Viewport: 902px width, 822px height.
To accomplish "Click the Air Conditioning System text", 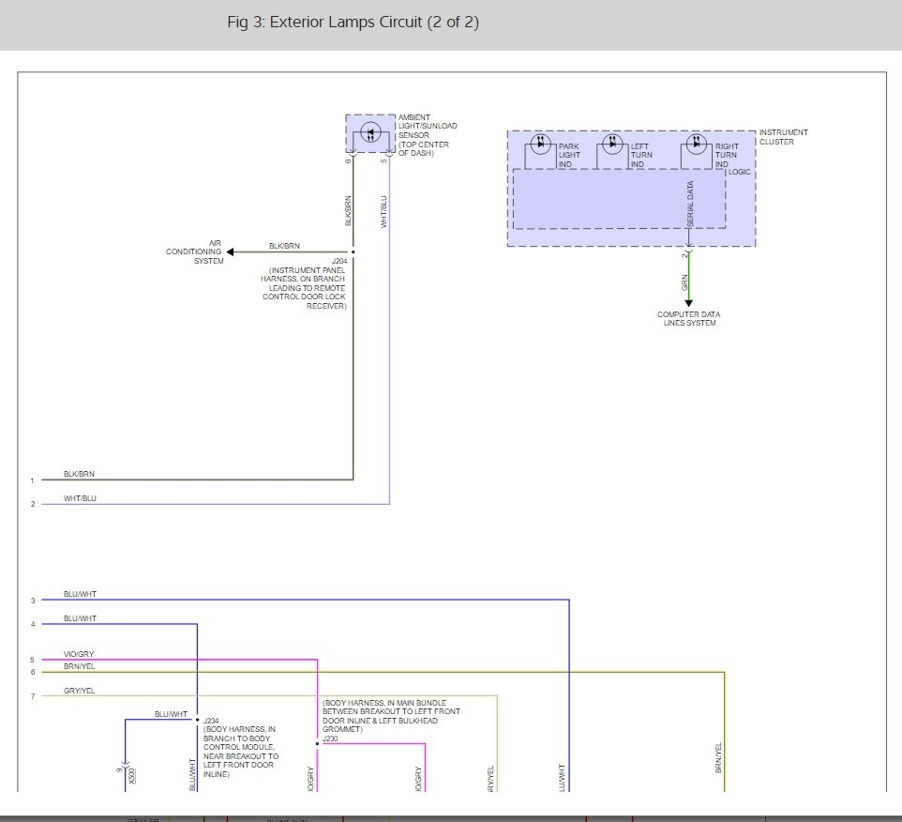I will click(195, 251).
